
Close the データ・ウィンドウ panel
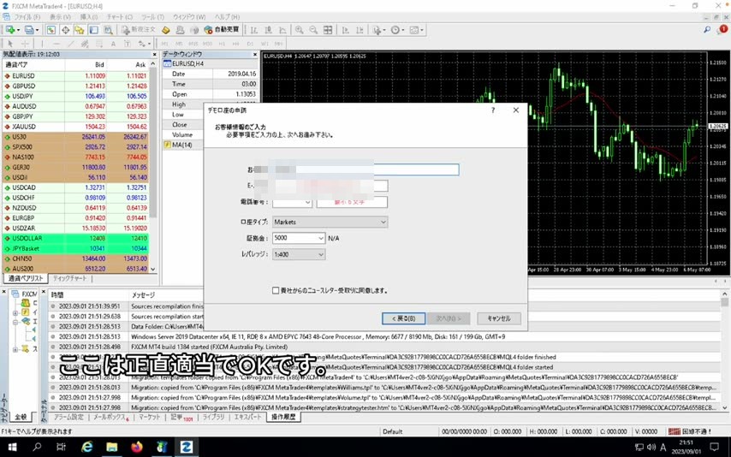click(255, 55)
